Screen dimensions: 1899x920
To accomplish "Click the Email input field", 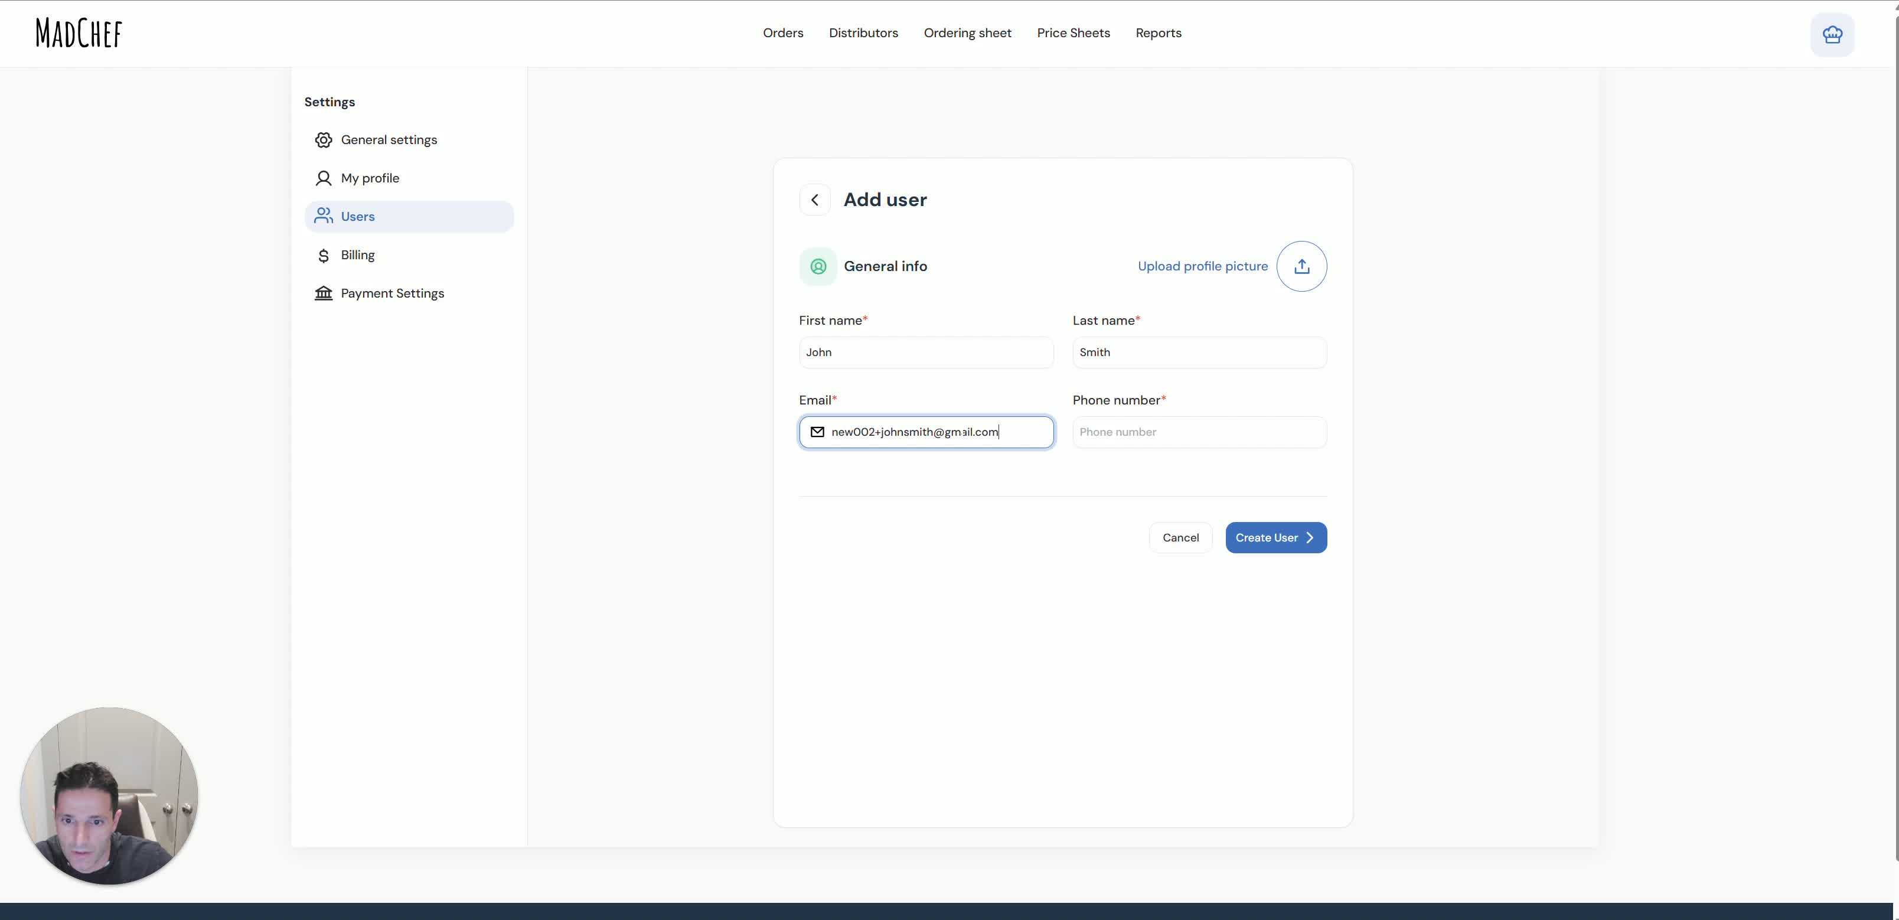I will point(926,432).
